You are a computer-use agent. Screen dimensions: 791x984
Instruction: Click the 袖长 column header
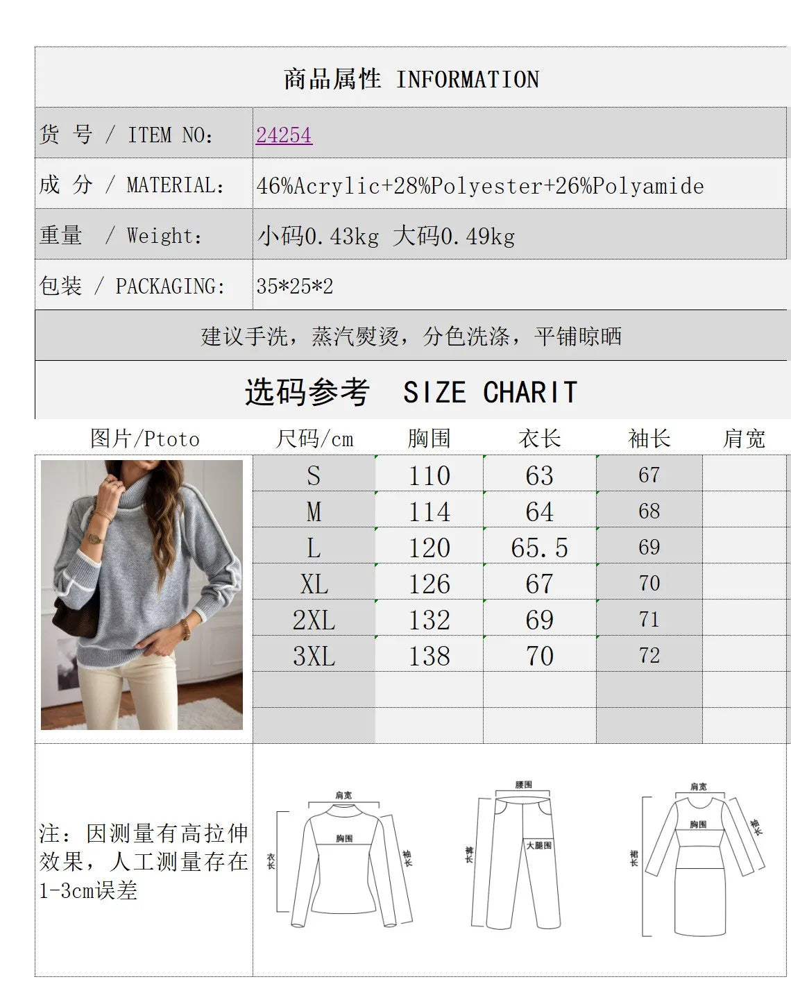coord(649,439)
